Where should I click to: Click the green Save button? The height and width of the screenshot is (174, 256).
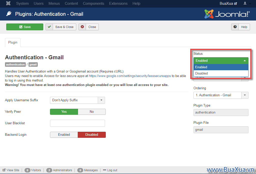tap(25, 27)
